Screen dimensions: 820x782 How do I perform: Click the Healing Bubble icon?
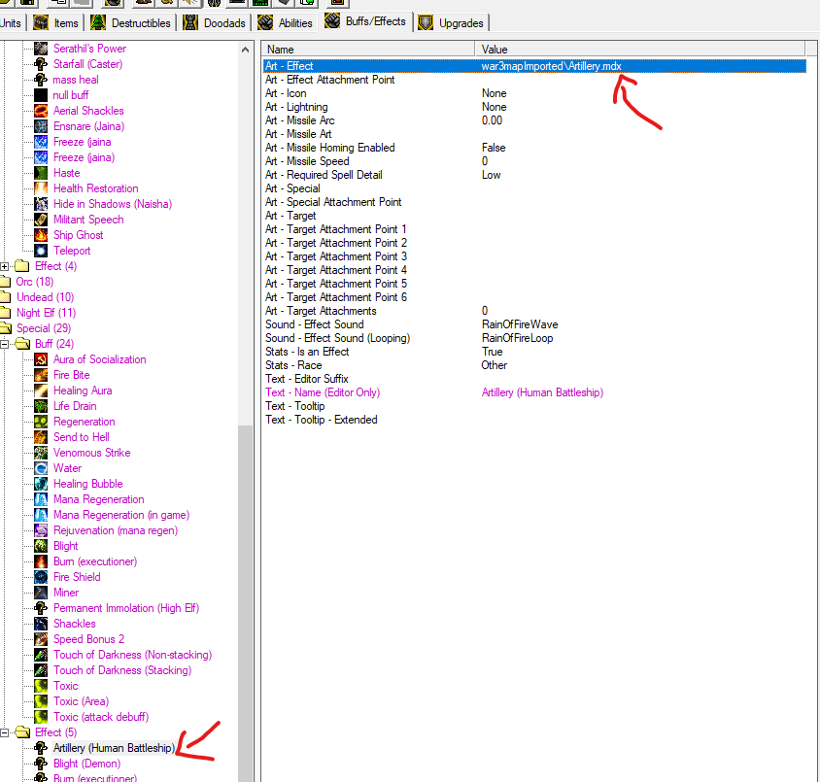pos(41,484)
